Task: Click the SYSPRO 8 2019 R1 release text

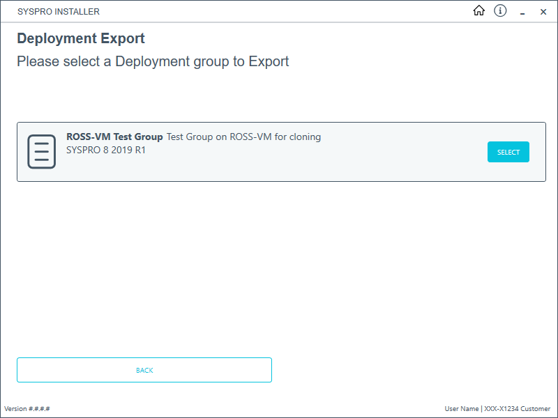Action: coord(106,150)
